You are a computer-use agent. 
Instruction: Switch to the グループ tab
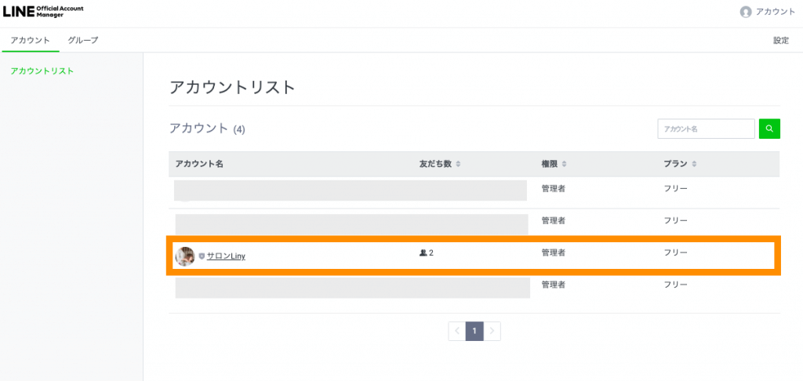[x=83, y=40]
